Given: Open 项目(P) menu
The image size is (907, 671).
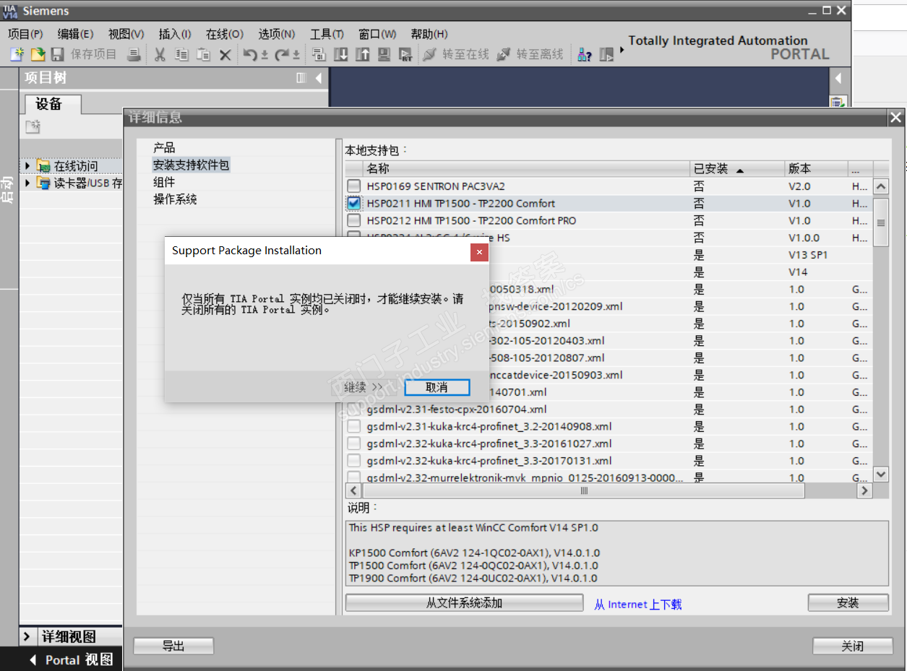Looking at the screenshot, I should tap(25, 34).
